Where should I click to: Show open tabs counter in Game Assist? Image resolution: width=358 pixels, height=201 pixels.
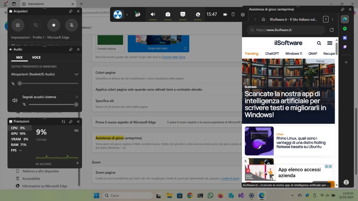tap(326, 19)
